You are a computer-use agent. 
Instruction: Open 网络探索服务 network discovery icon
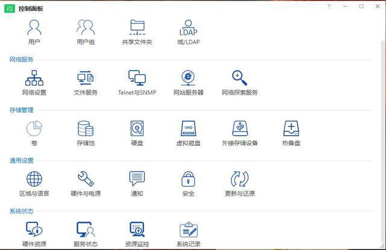(x=239, y=78)
